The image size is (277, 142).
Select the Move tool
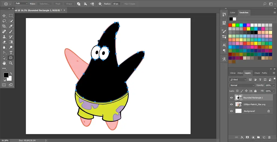pyautogui.click(x=4, y=16)
